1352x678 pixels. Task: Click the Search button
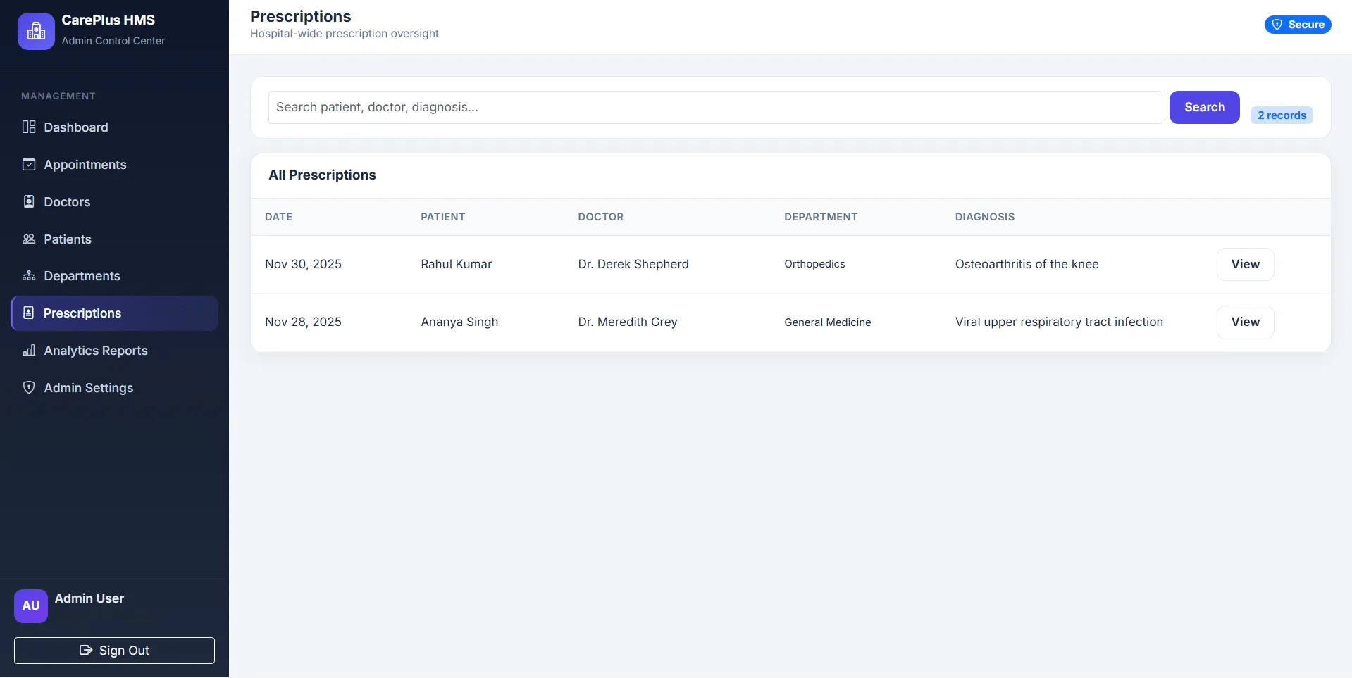coord(1205,107)
